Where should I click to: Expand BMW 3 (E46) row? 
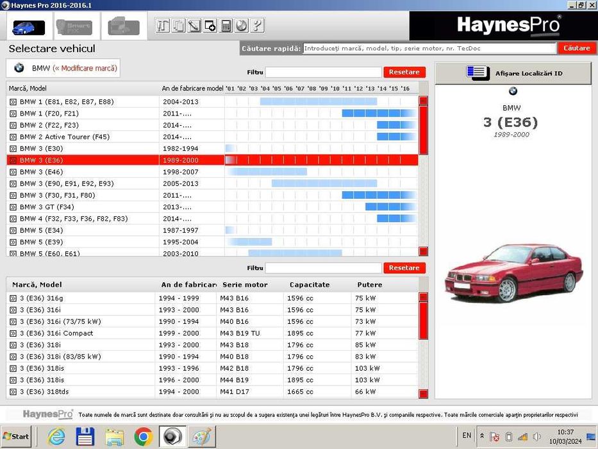(13, 172)
